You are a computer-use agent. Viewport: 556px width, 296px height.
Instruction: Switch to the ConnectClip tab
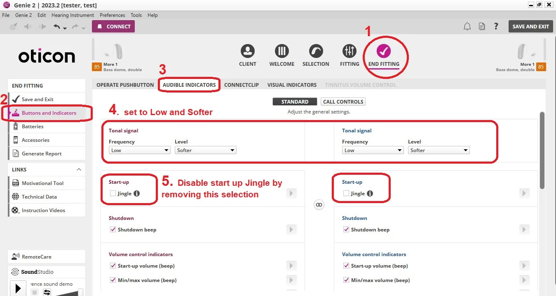click(x=242, y=85)
